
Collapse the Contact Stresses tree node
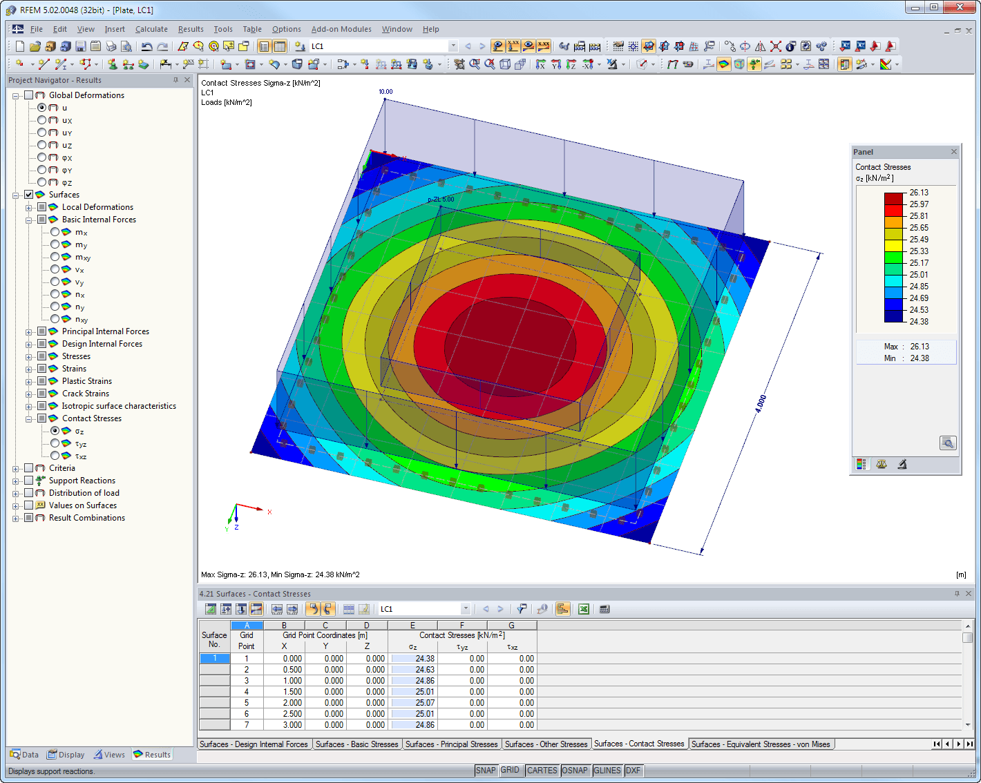(29, 418)
